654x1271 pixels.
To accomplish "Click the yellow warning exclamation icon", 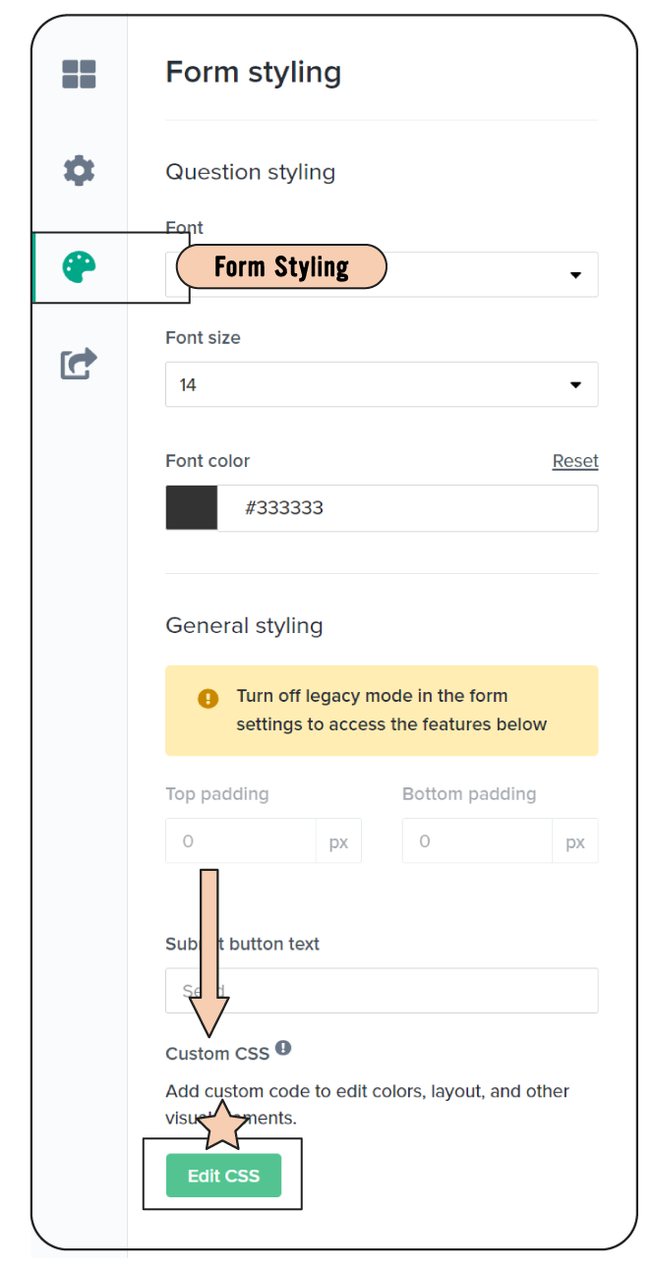I will click(x=208, y=698).
